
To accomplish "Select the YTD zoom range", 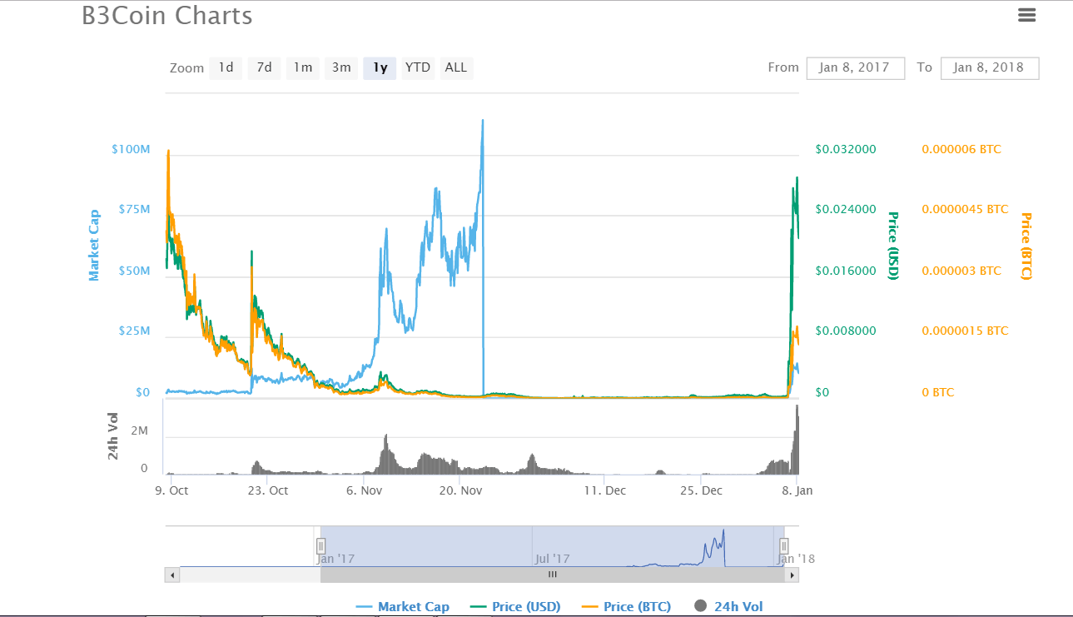I will coord(418,67).
